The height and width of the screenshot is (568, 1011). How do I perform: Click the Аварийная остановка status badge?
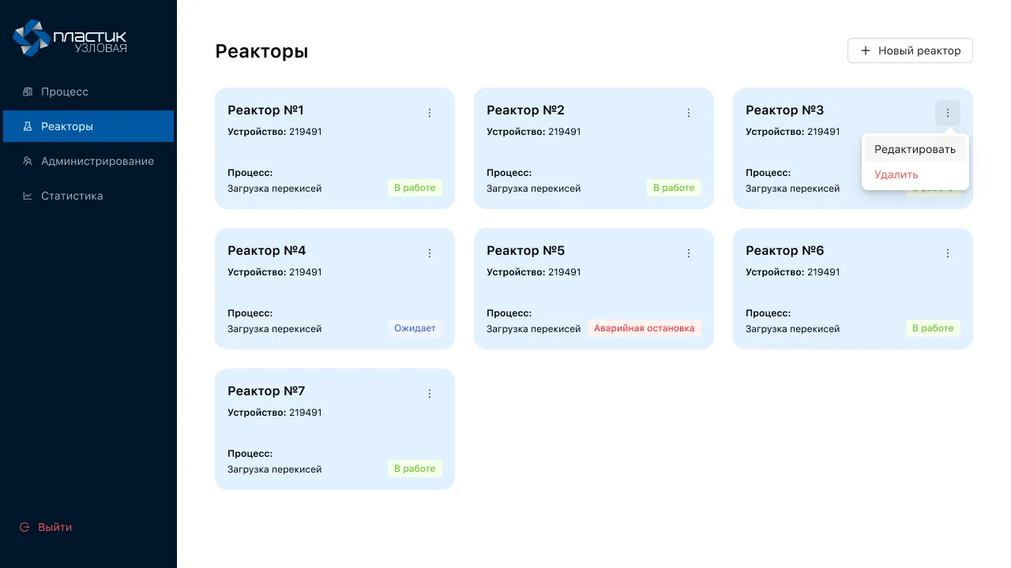[x=645, y=328]
